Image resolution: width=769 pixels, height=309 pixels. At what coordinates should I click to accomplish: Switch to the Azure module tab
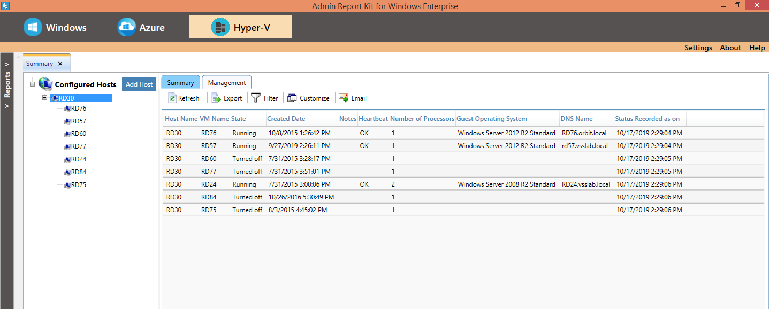point(142,27)
